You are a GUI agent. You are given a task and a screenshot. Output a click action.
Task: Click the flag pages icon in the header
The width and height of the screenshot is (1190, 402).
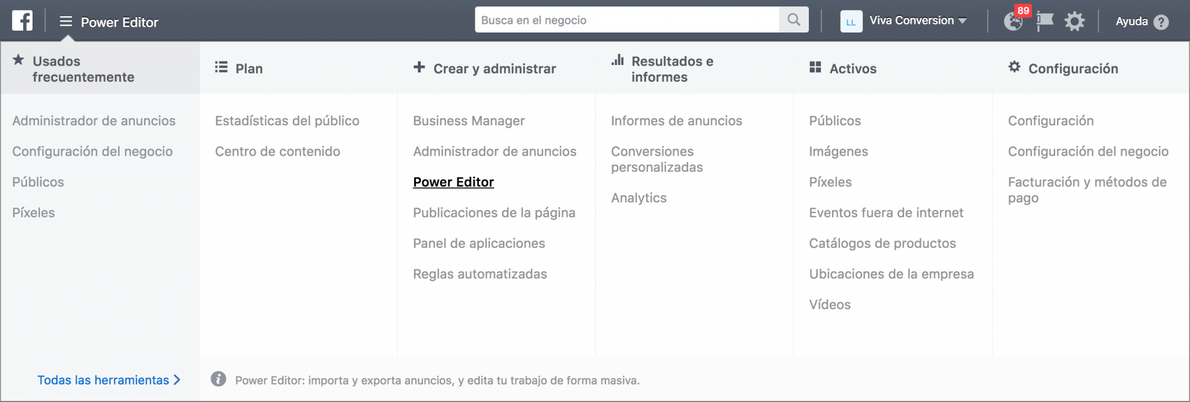pos(1045,21)
